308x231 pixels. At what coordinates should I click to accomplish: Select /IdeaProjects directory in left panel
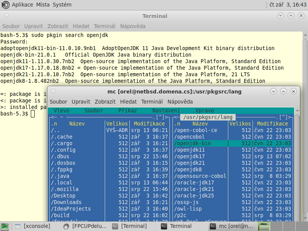point(109,209)
